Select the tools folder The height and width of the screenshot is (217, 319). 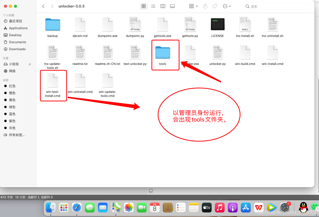[162, 52]
